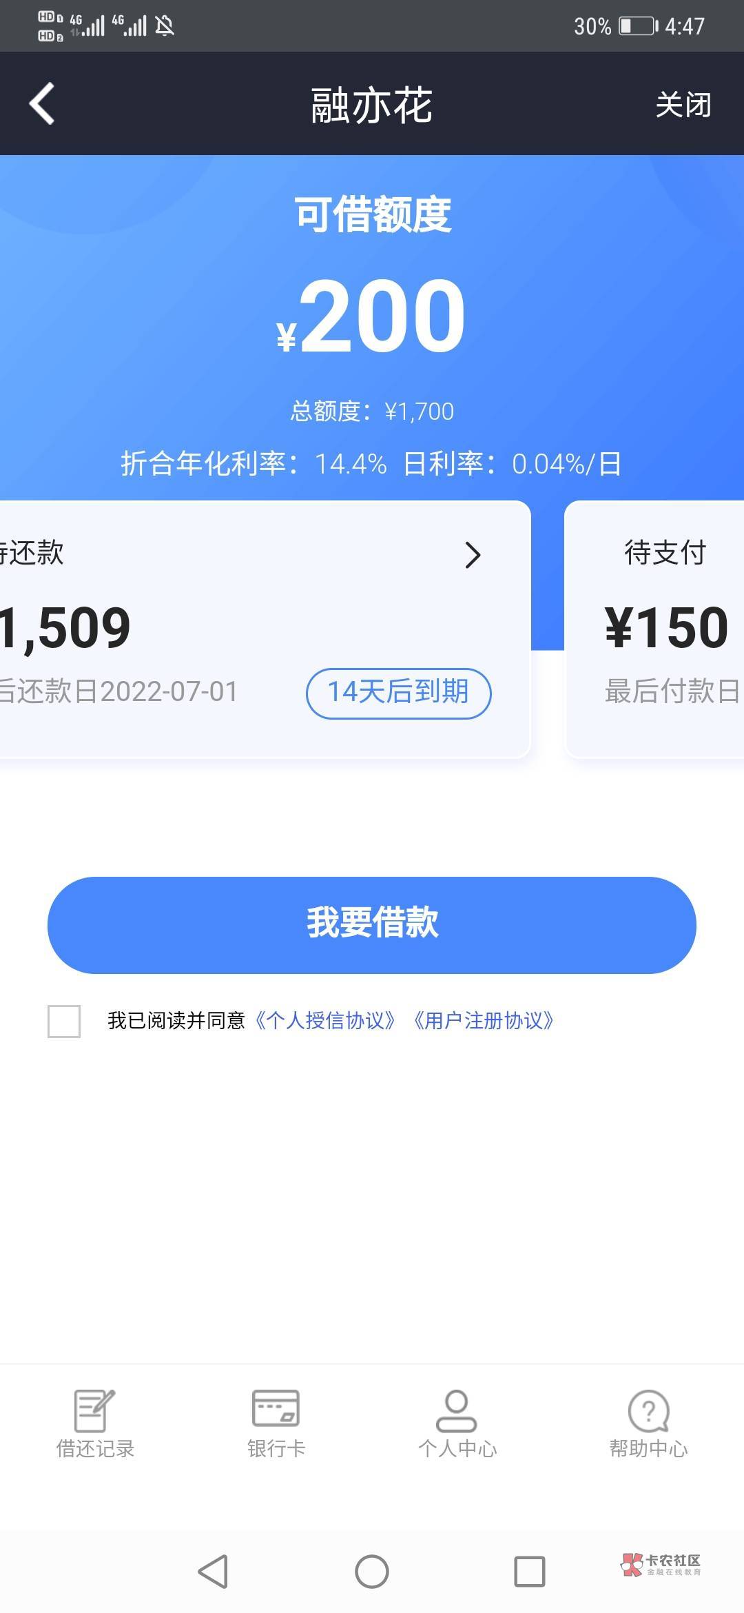The image size is (744, 1613).
Task: Open the 《用户注册协议》 link
Action: tap(483, 1020)
